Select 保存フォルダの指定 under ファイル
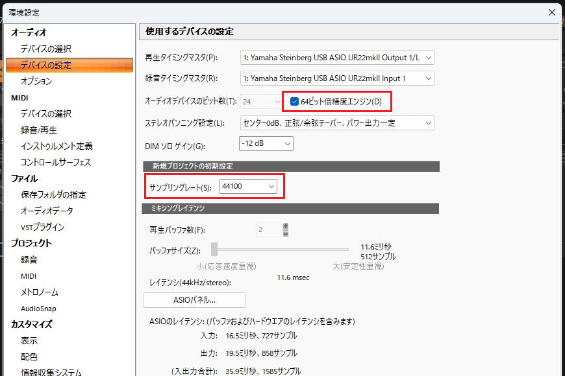 [x=53, y=194]
